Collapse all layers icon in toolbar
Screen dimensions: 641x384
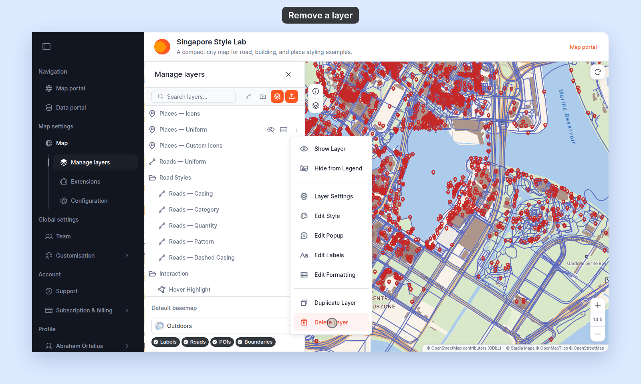click(x=248, y=96)
